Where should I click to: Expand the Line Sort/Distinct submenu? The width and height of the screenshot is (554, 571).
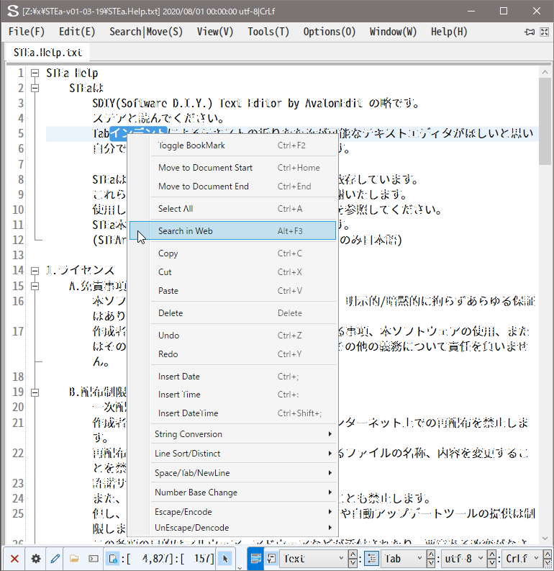click(233, 454)
